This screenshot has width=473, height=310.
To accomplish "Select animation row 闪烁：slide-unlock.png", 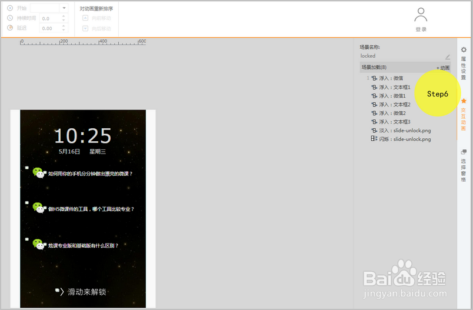I will 401,139.
